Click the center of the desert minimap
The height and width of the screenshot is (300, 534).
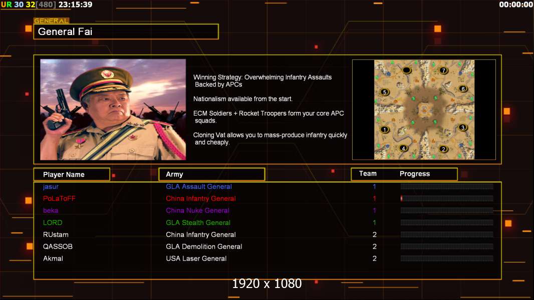[x=424, y=109]
